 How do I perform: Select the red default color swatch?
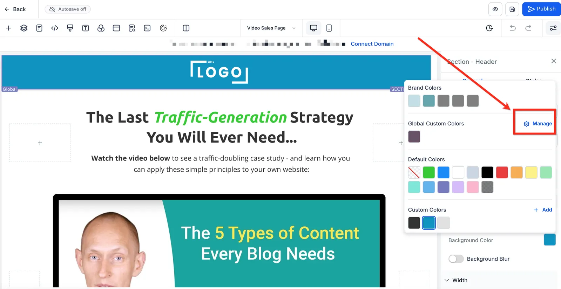click(502, 172)
